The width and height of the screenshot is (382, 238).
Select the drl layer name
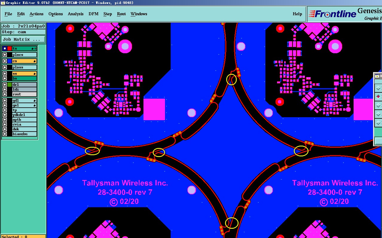25,85
